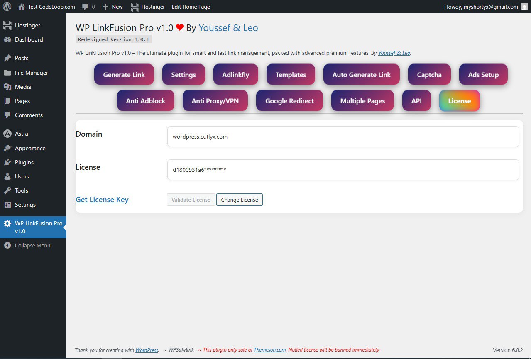Open the Get License Key link
The width and height of the screenshot is (531, 359).
(102, 200)
